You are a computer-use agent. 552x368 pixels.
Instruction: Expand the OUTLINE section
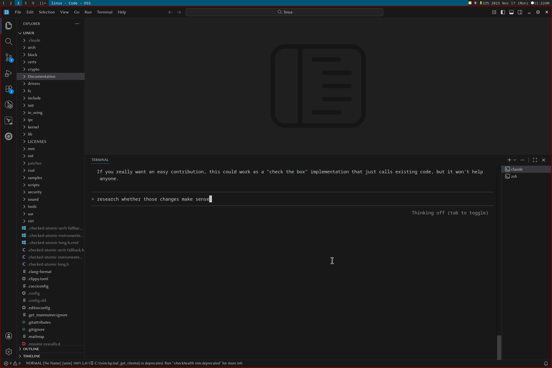coord(31,349)
